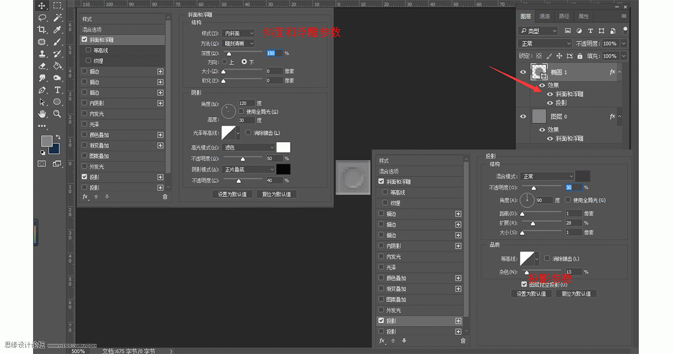Open Layers panel hamburger menu
Screen dimensions: 673x354
coord(624,16)
